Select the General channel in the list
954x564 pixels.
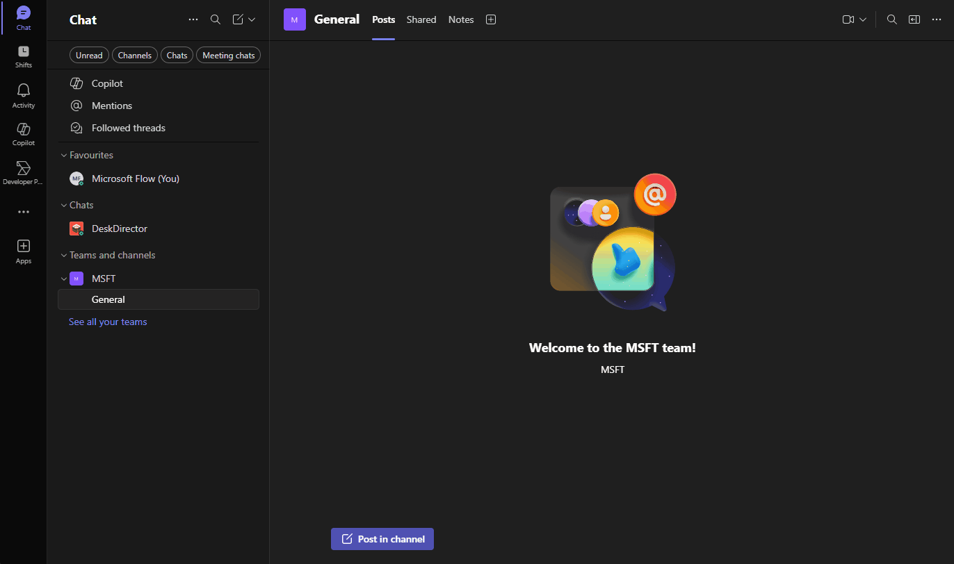click(x=159, y=299)
